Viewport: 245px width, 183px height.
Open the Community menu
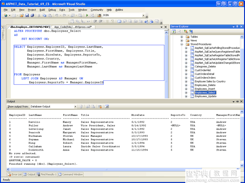tap(97, 10)
